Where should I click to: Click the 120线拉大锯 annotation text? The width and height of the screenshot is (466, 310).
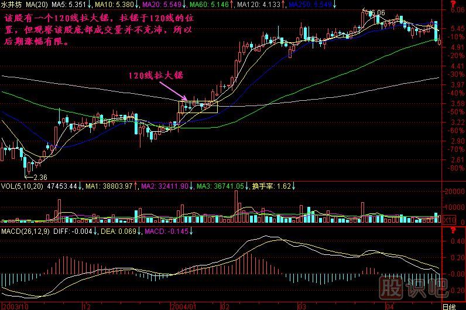coord(155,76)
